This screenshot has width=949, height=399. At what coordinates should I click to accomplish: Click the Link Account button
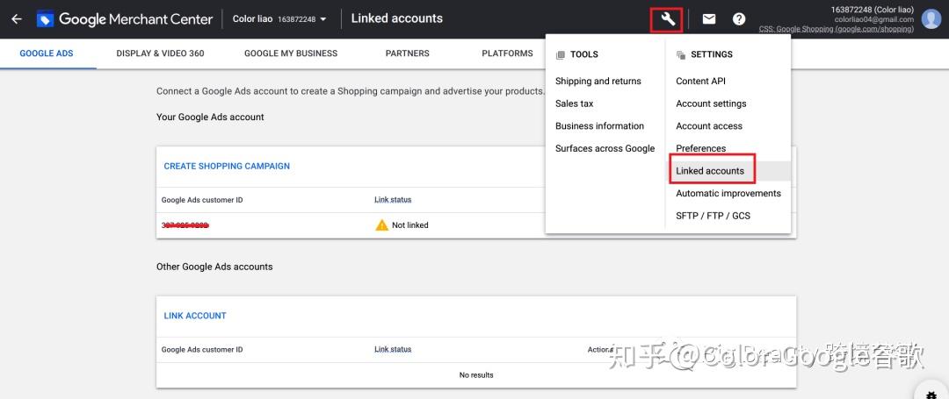[195, 316]
